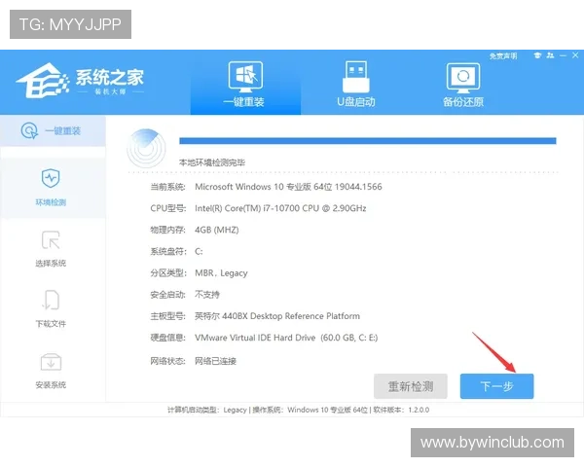Click the 重新检测 button
The width and height of the screenshot is (584, 467).
coord(411,386)
